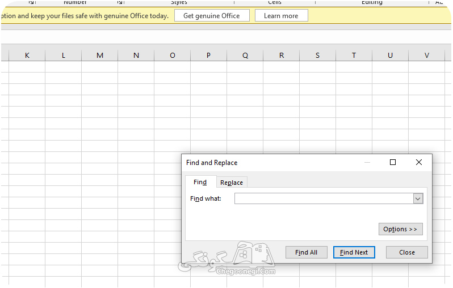Click the Get genuine Office button
Viewport: 453px width, 288px height.
212,15
